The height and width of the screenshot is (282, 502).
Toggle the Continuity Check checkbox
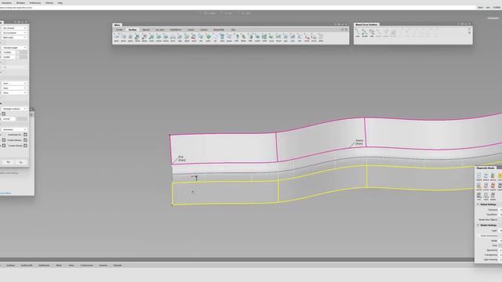click(25, 135)
